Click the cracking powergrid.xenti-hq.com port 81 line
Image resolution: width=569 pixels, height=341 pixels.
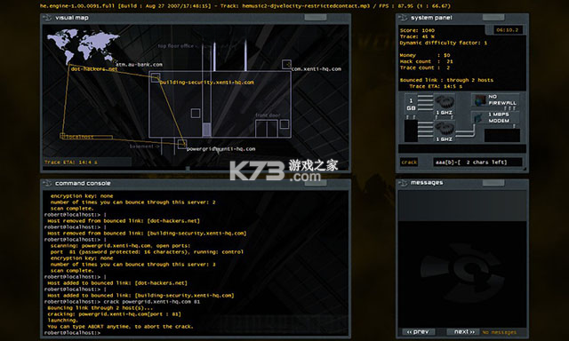point(114,313)
